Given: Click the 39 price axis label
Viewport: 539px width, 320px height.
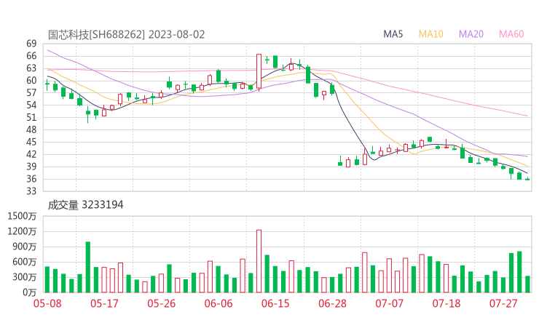Looking at the screenshot, I should click(x=31, y=167).
